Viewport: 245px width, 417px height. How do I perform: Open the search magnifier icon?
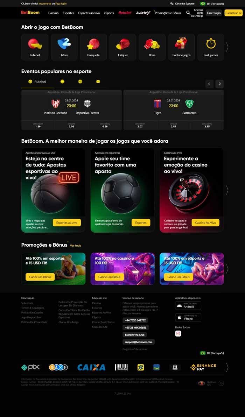coord(188,13)
